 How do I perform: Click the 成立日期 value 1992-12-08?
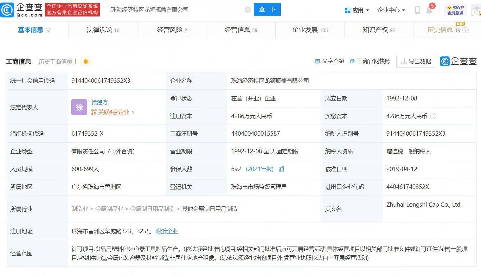pos(402,98)
